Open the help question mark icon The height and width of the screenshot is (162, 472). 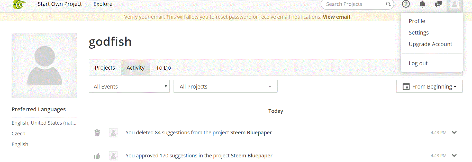tap(406, 4)
